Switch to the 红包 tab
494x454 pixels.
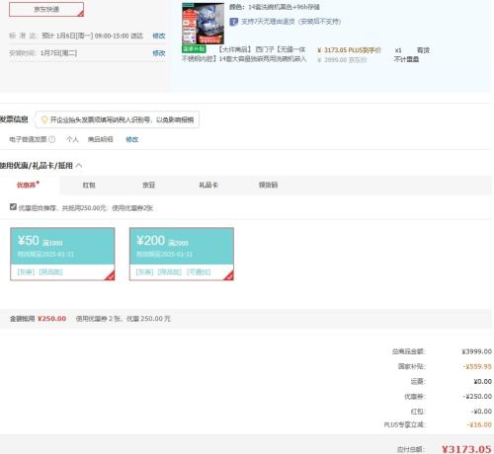(x=89, y=185)
